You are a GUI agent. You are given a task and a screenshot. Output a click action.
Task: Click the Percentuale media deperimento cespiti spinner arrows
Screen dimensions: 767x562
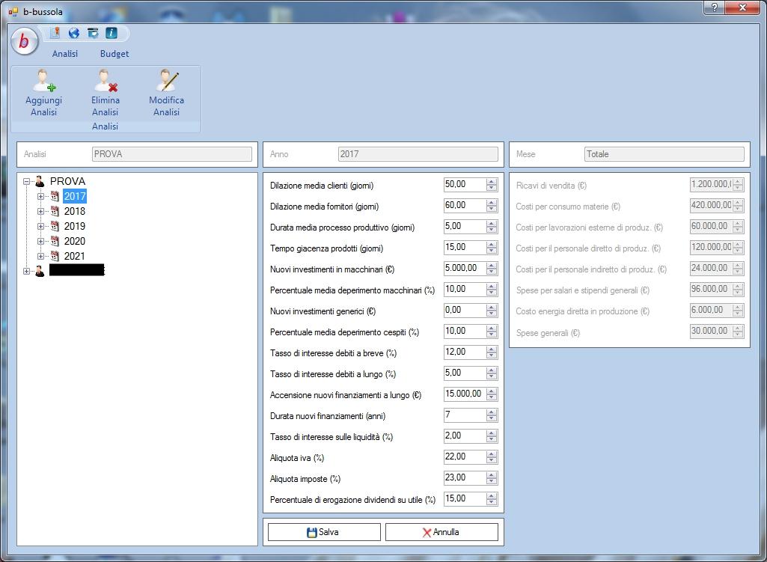(x=492, y=331)
